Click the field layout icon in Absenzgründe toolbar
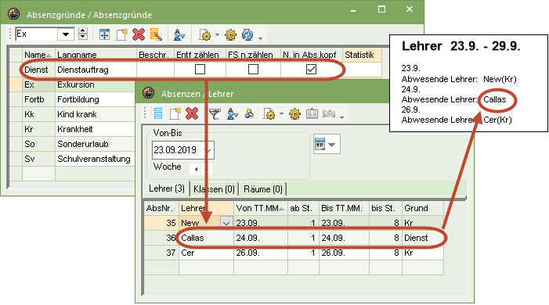This screenshot has height=305, width=549. [104, 34]
